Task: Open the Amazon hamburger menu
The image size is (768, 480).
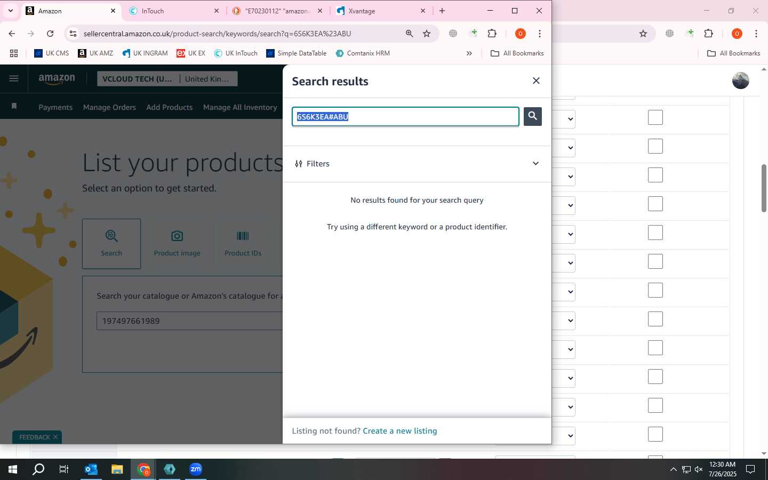Action: pyautogui.click(x=14, y=79)
